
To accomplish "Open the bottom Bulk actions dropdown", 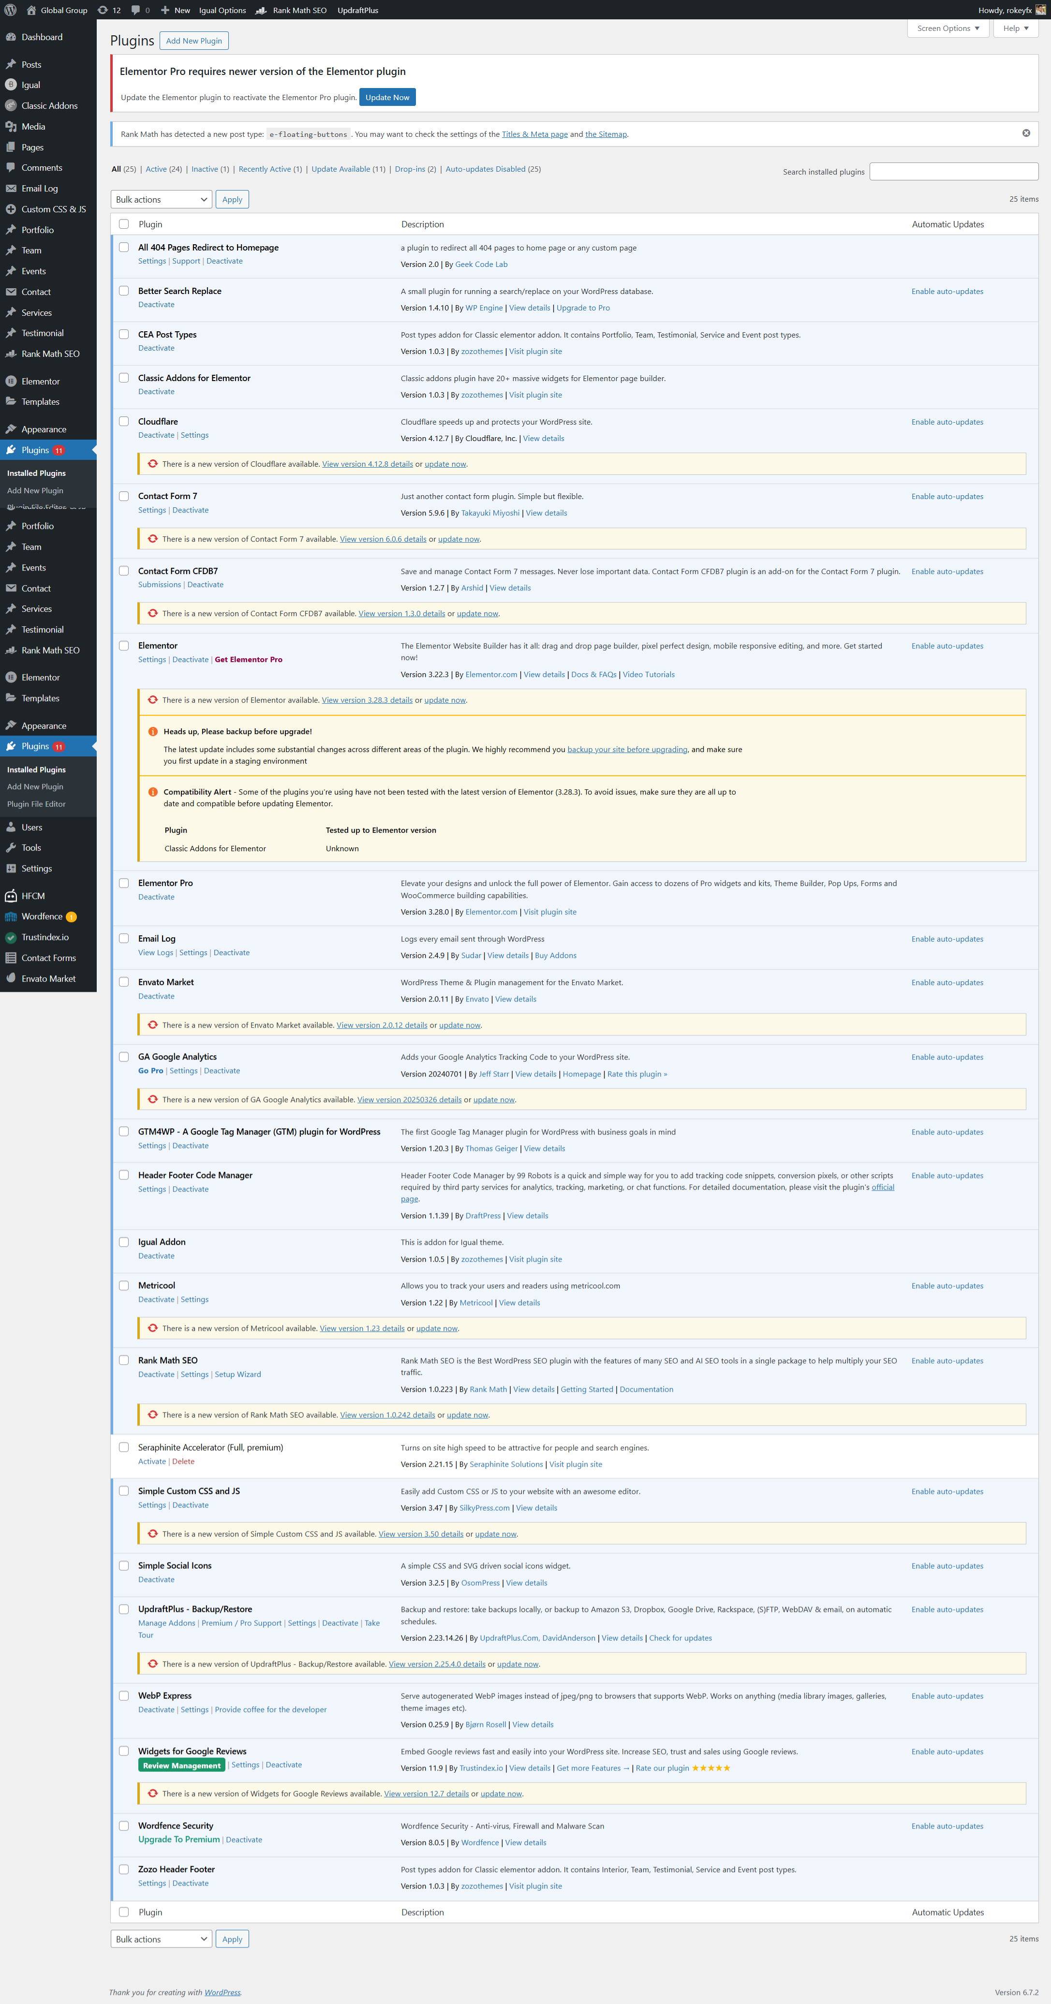I will click(x=161, y=1939).
